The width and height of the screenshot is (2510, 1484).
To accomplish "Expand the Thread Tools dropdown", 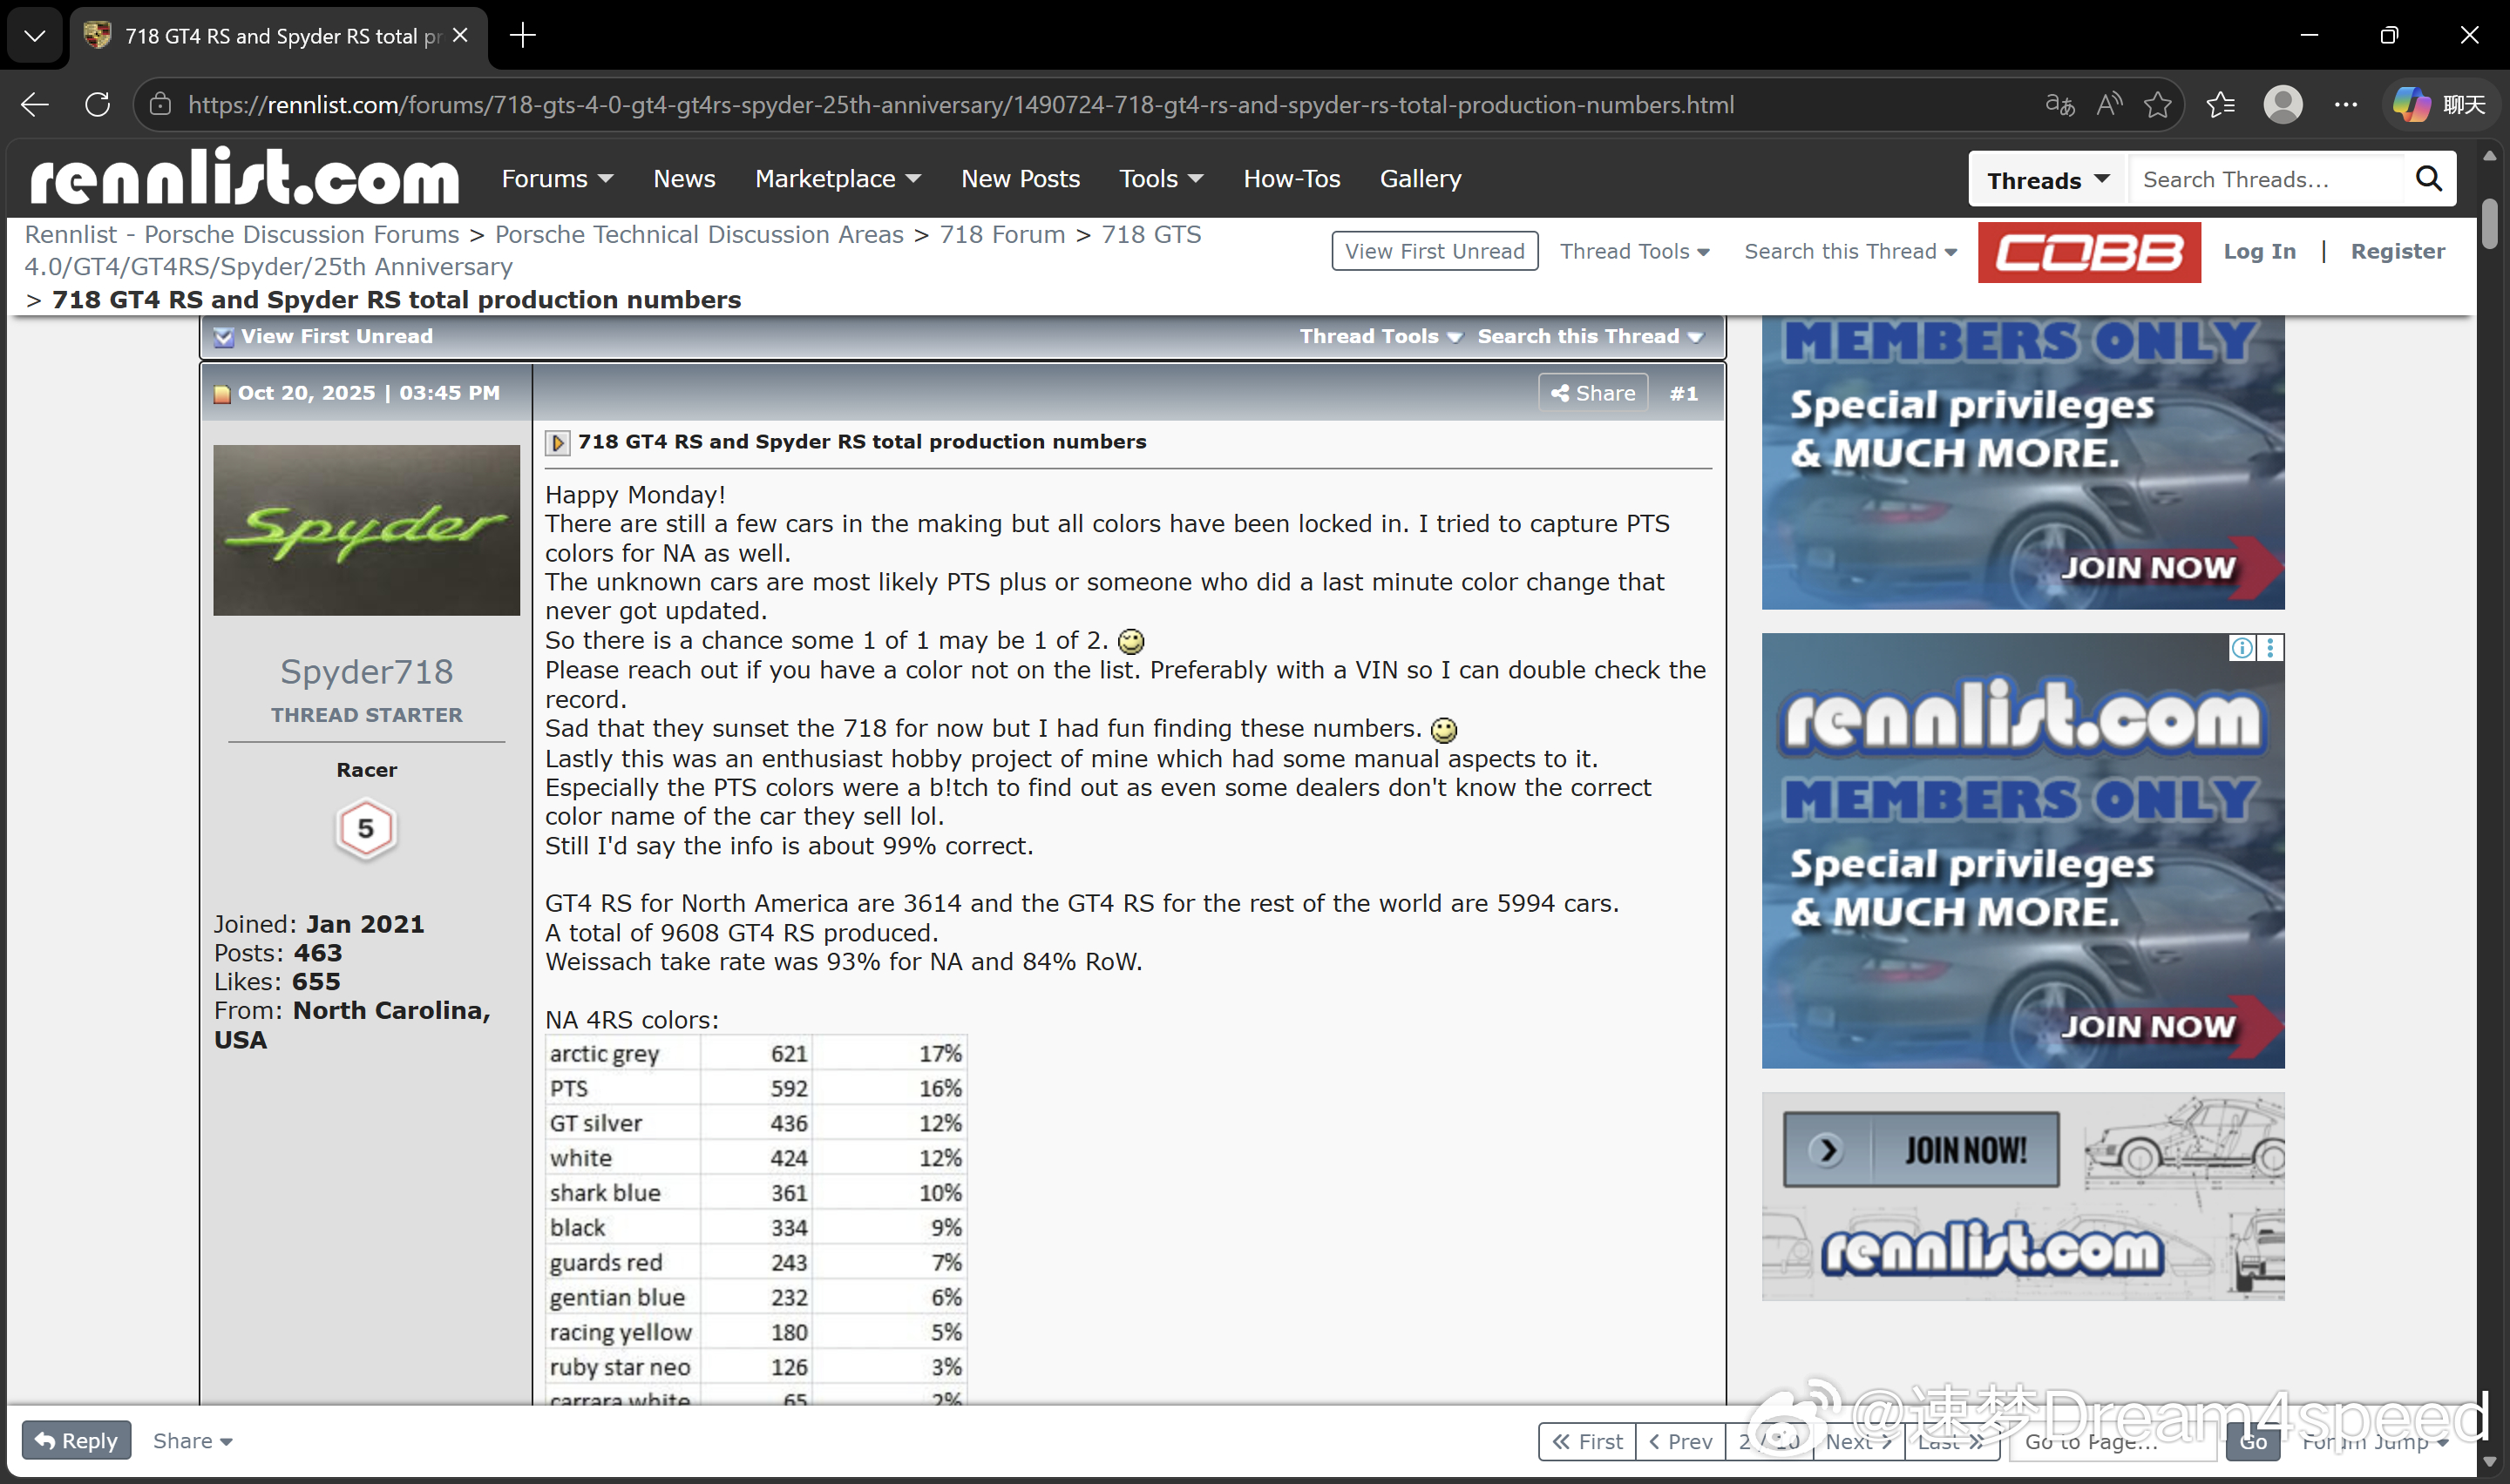I will click(1633, 251).
